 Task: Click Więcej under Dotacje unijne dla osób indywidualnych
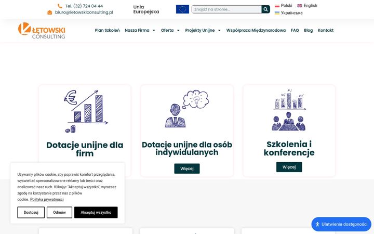click(187, 168)
